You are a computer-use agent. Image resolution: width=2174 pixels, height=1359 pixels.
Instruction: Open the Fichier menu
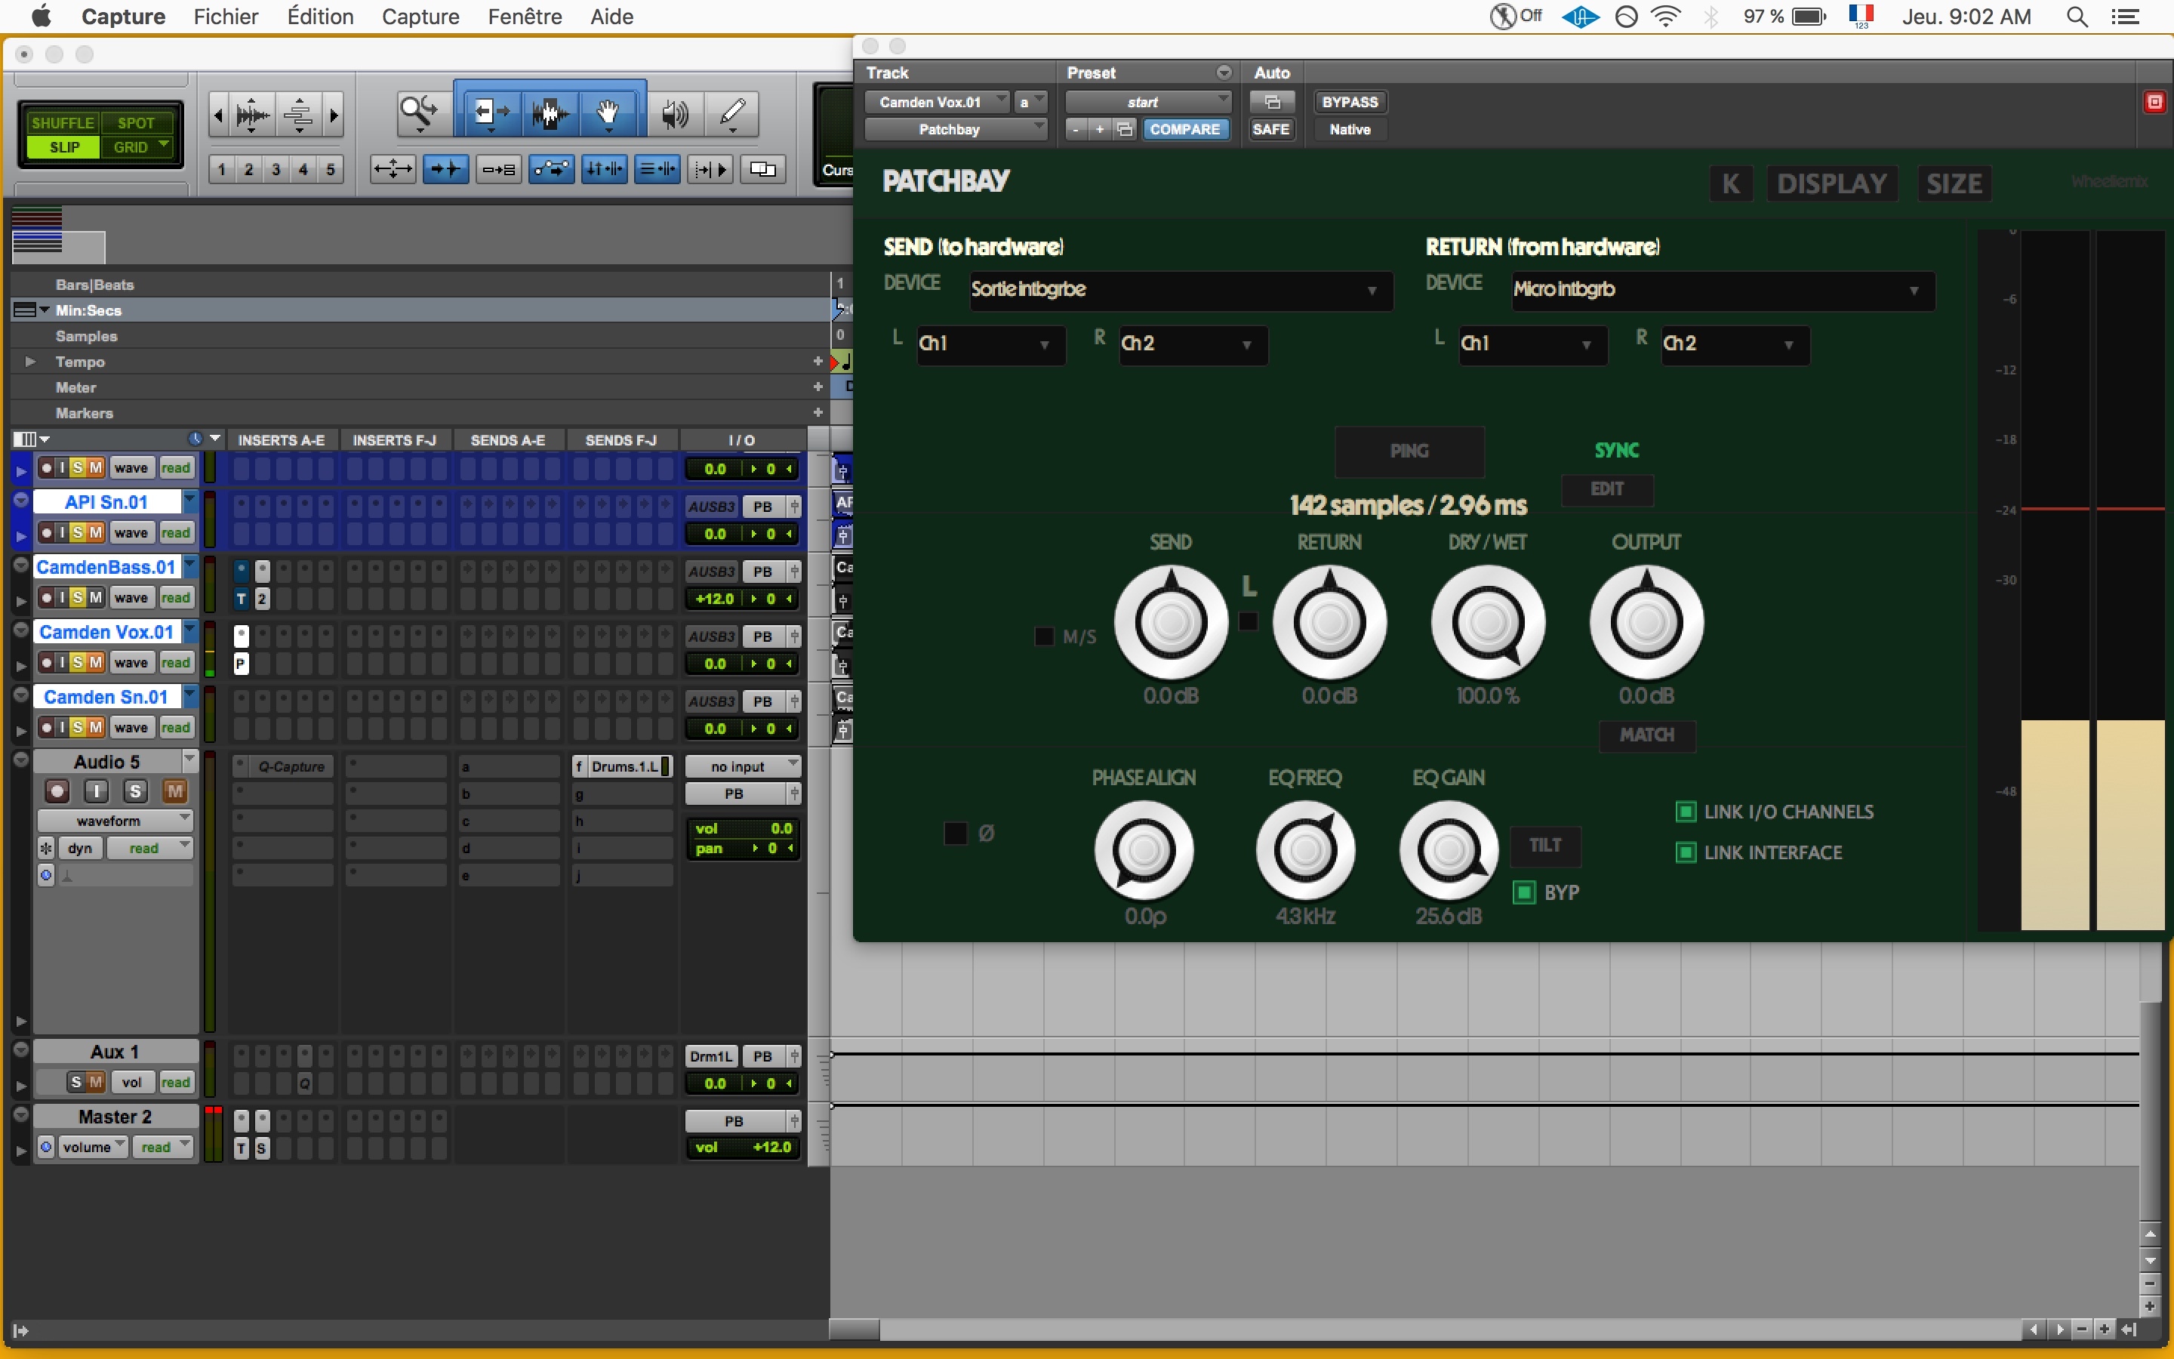[226, 17]
